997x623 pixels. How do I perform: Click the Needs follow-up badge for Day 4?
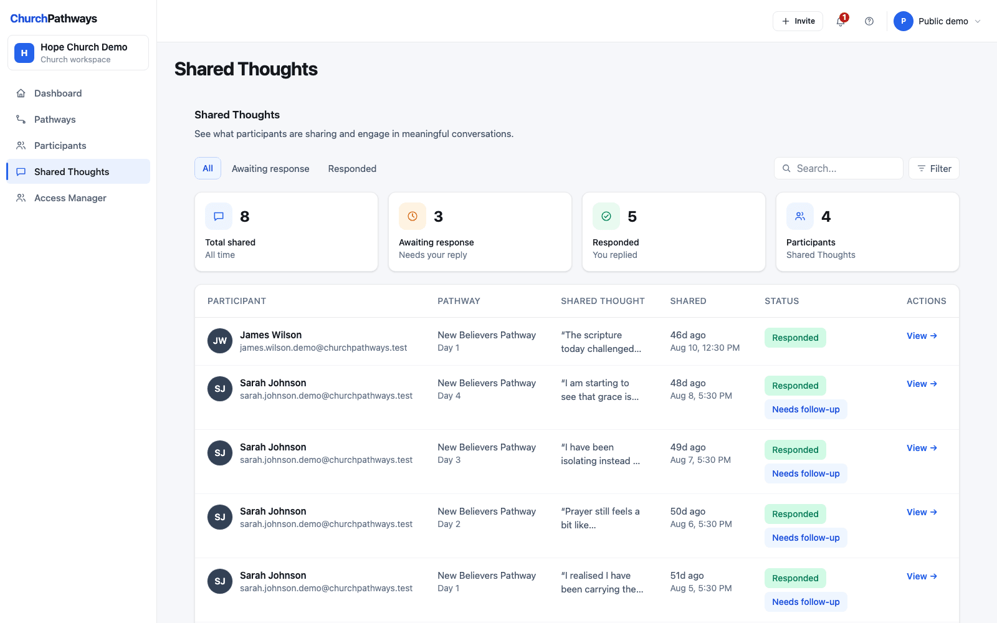[806, 409]
